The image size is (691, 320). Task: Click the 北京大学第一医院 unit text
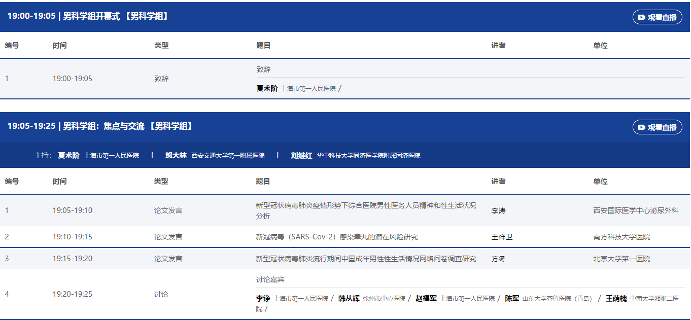click(621, 259)
